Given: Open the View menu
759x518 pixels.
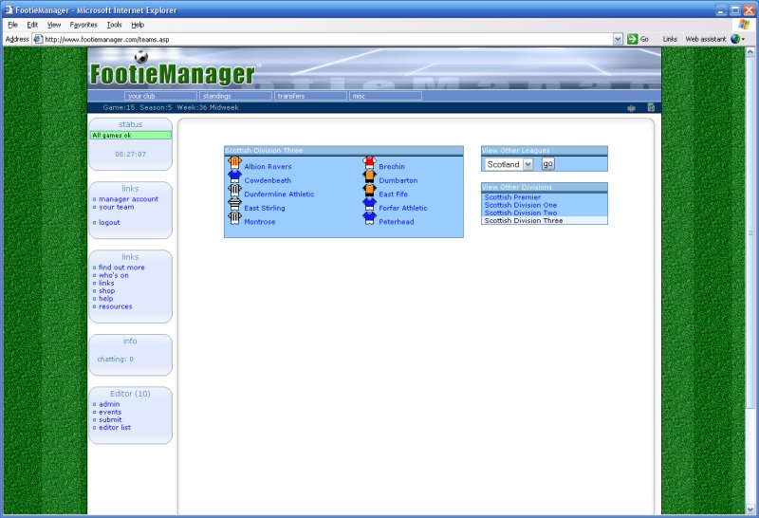Looking at the screenshot, I should 54,25.
